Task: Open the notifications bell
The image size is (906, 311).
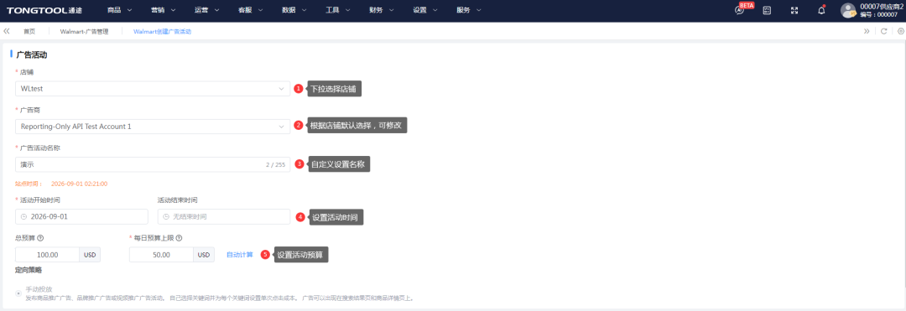Action: pos(821,10)
